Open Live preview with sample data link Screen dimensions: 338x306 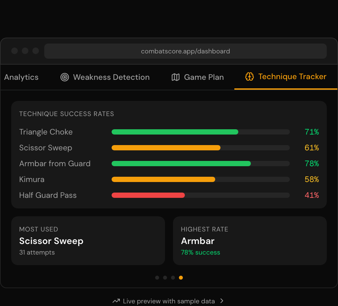[x=168, y=301]
